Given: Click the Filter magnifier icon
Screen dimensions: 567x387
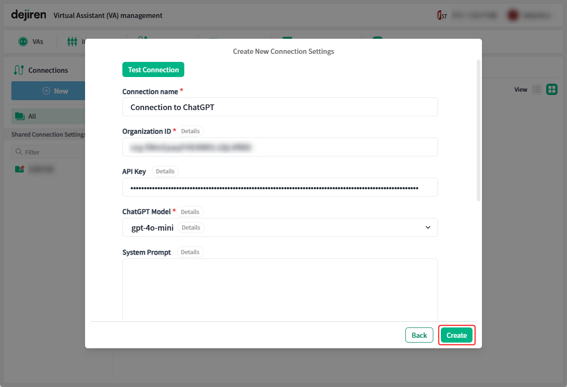Looking at the screenshot, I should [x=19, y=152].
